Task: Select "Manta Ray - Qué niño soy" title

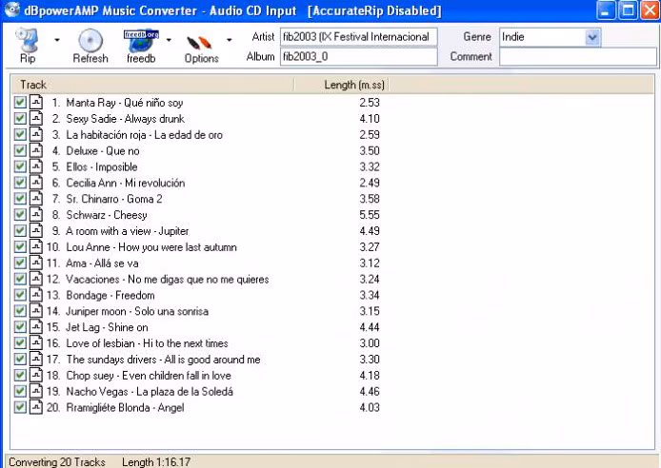Action: (125, 103)
